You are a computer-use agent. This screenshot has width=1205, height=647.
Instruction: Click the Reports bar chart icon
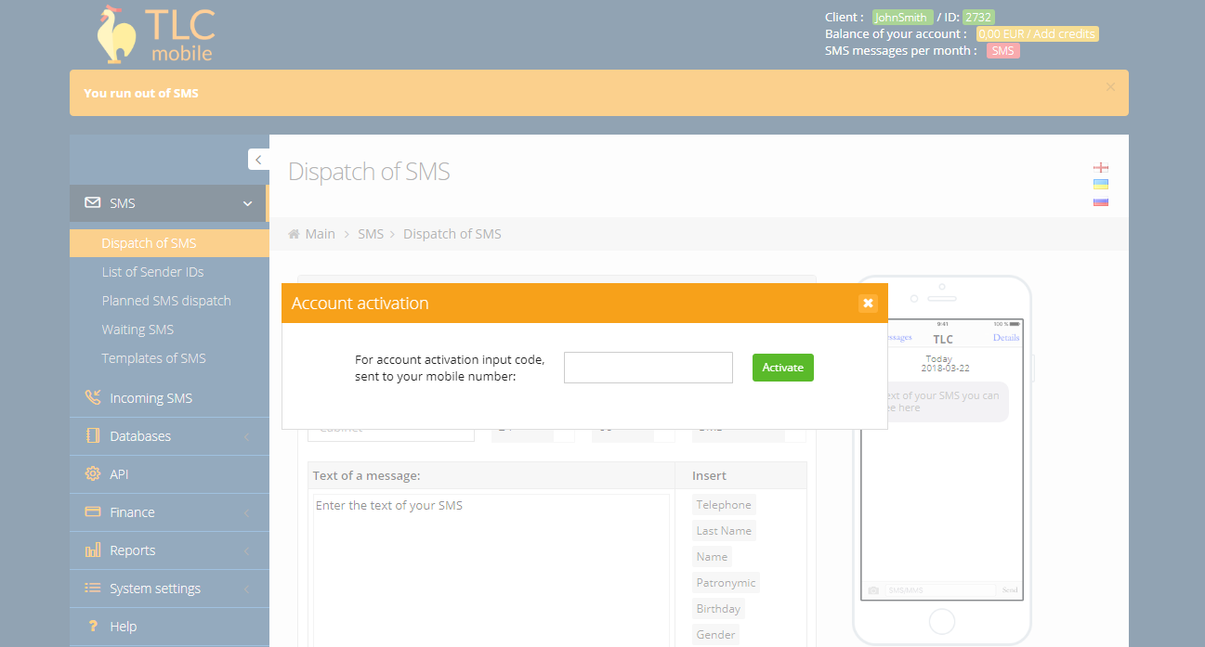coord(93,550)
